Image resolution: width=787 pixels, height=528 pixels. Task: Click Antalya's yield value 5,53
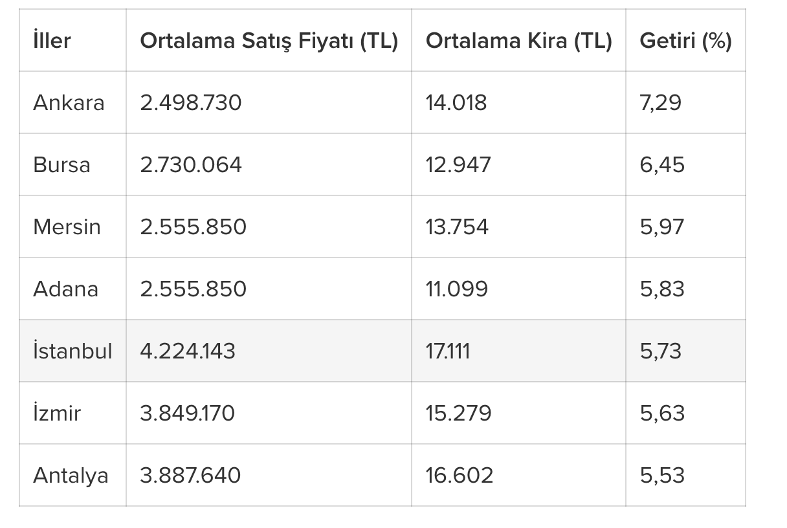pos(661,476)
